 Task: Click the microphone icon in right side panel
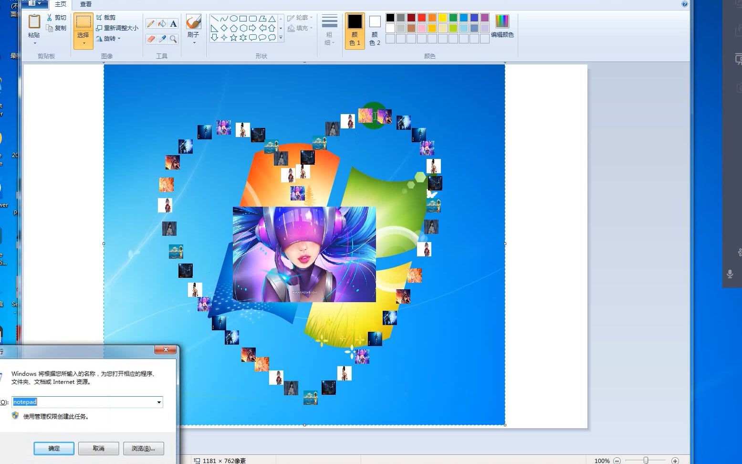pos(730,274)
